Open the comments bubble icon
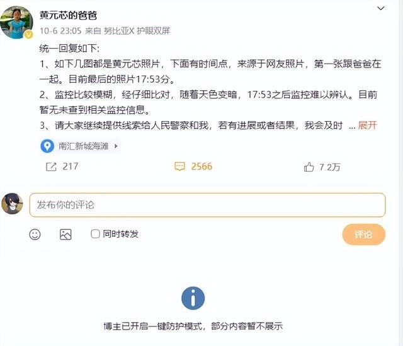Image resolution: width=403 pixels, height=346 pixels. 179,166
